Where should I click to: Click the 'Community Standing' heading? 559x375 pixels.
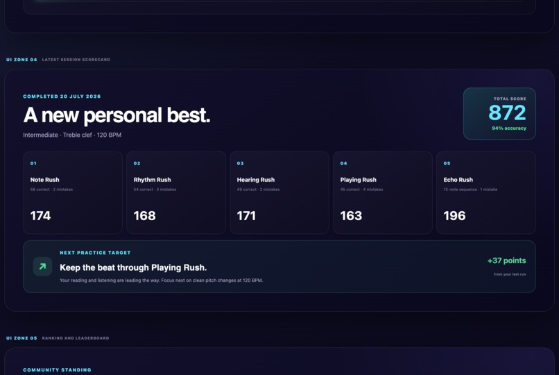[58, 370]
